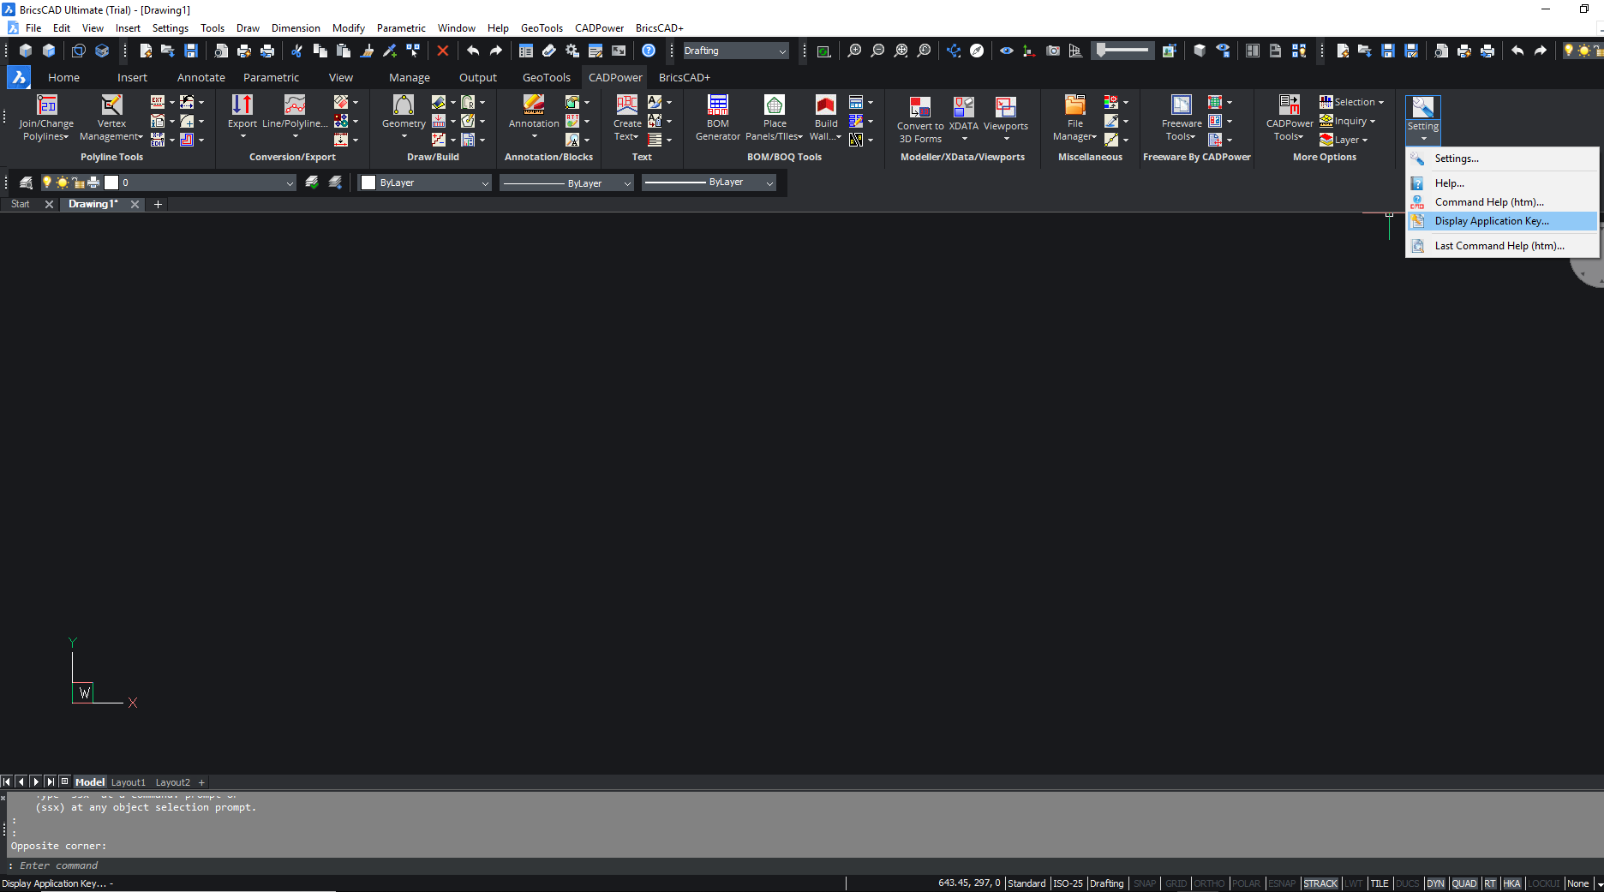Image resolution: width=1604 pixels, height=892 pixels.
Task: Open the Annotation tool
Action: [x=534, y=116]
